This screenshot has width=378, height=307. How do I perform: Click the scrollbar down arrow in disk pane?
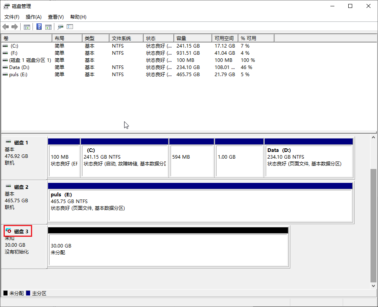tap(374, 286)
